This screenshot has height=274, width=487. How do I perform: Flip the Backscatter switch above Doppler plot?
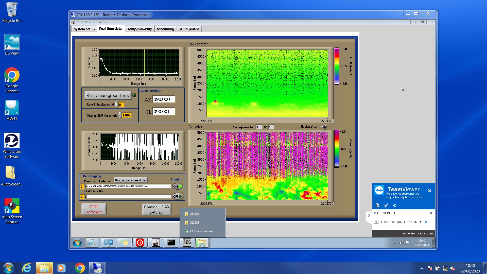(324, 127)
